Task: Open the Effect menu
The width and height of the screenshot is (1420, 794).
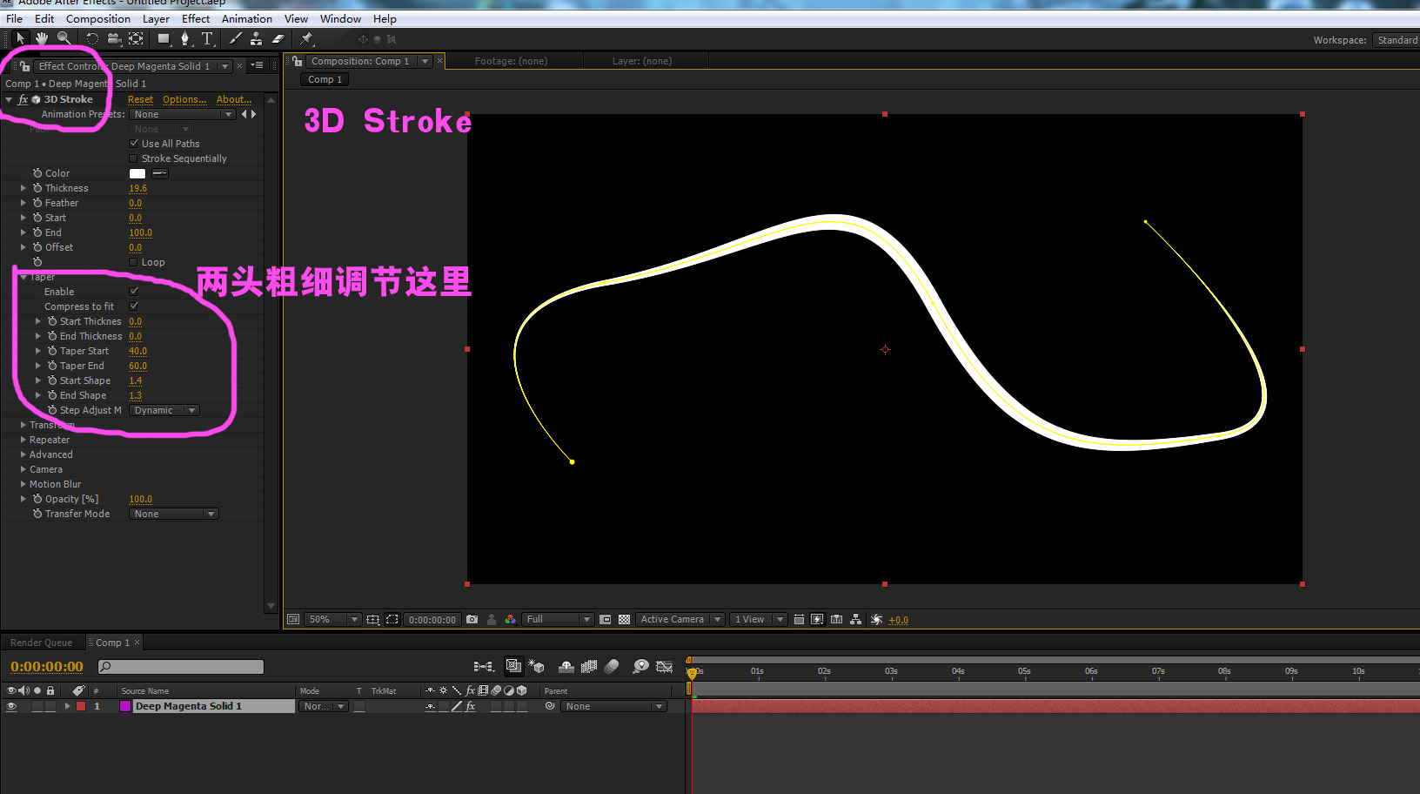Action: pos(196,18)
